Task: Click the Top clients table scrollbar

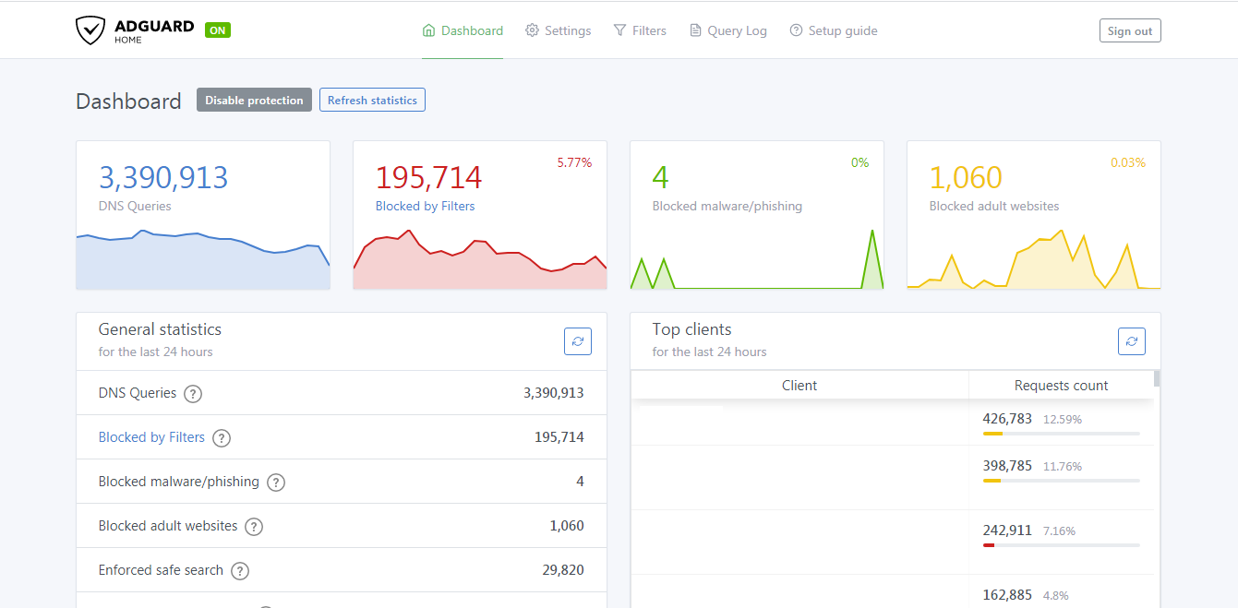Action: (x=1157, y=378)
